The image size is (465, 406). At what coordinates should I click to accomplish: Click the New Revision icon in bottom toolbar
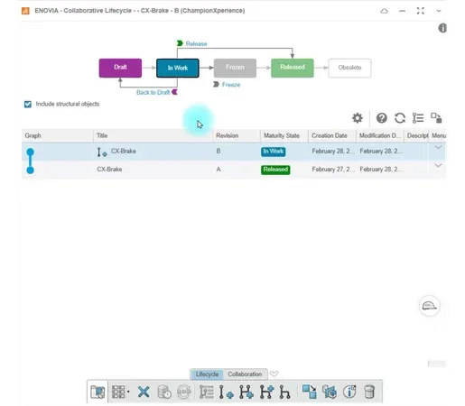pyautogui.click(x=226, y=392)
